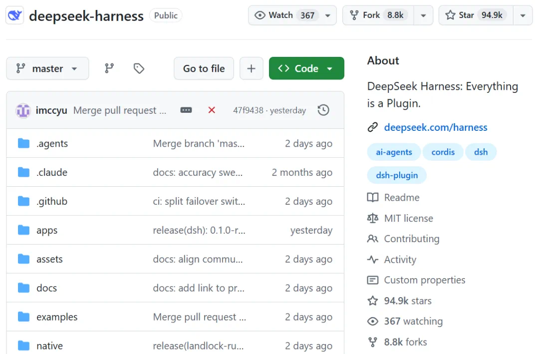
Task: View repository tags icon
Action: pos(139,68)
